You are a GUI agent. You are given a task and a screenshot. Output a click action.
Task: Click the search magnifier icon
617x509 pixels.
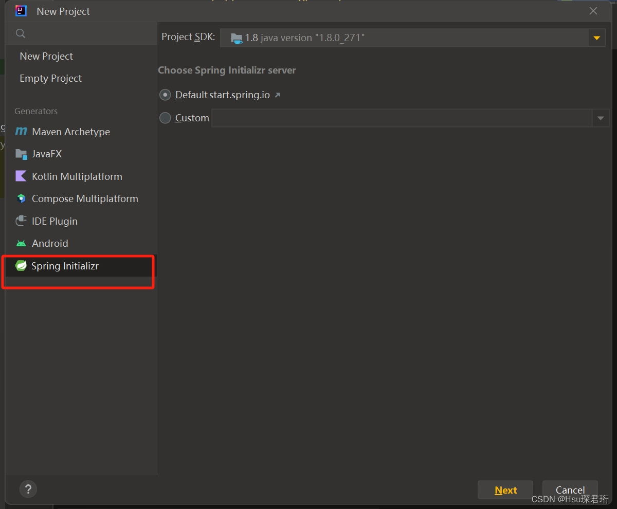[x=21, y=33]
